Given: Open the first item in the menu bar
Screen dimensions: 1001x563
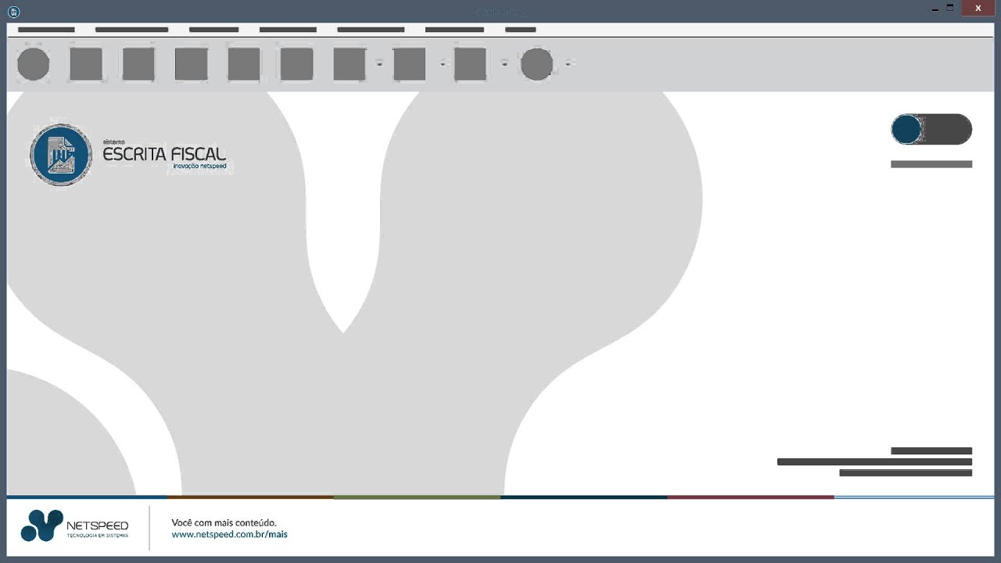Looking at the screenshot, I should coord(46,30).
